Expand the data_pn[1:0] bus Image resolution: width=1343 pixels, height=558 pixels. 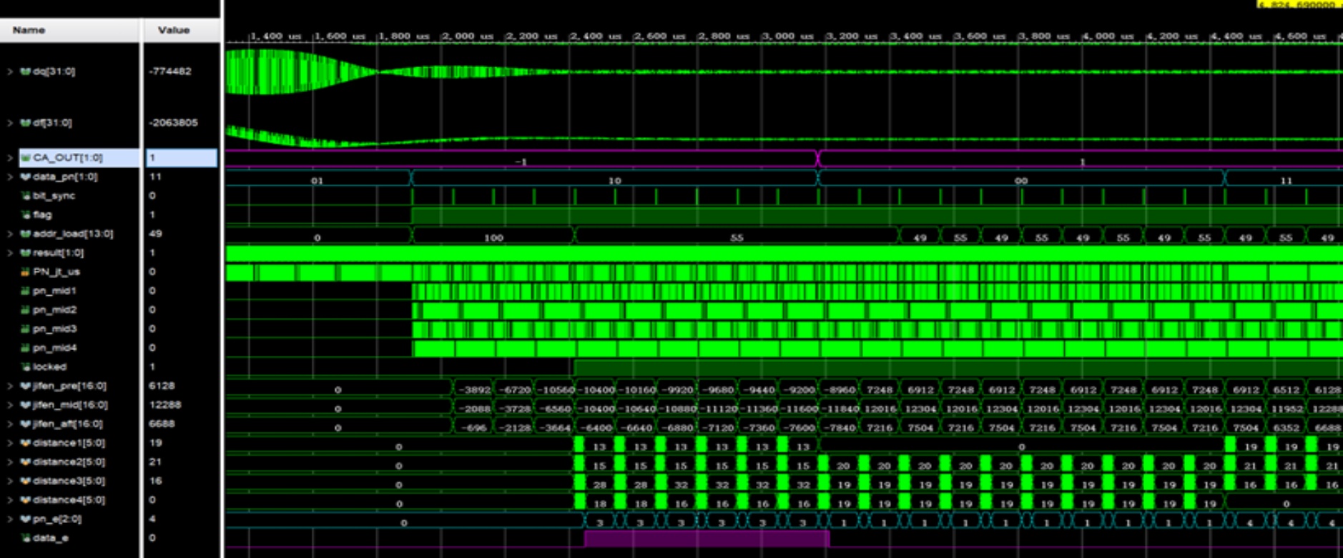9,177
